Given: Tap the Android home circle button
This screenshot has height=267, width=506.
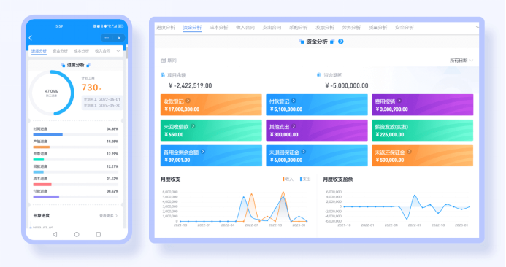Looking at the screenshot, I should pos(77,234).
